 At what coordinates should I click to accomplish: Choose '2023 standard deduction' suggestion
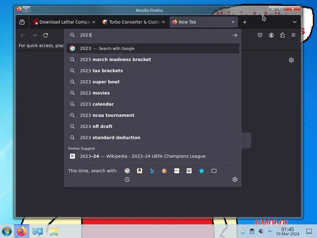(153, 137)
